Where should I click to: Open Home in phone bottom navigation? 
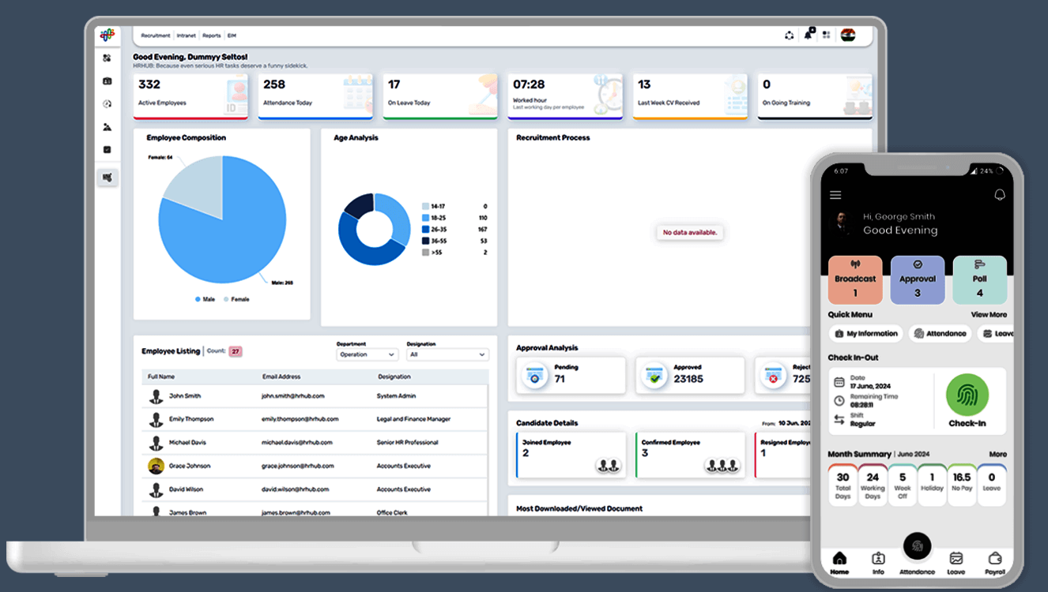coord(839,564)
